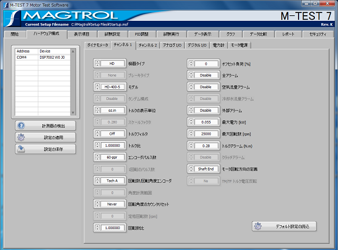
Task: Click the 最大電力 [kW] field showing 0.055
Action: (x=206, y=122)
